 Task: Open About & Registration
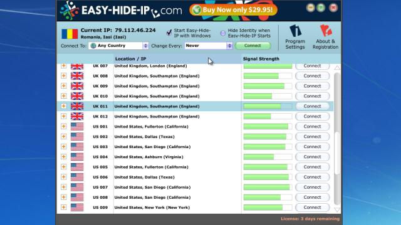[325, 37]
